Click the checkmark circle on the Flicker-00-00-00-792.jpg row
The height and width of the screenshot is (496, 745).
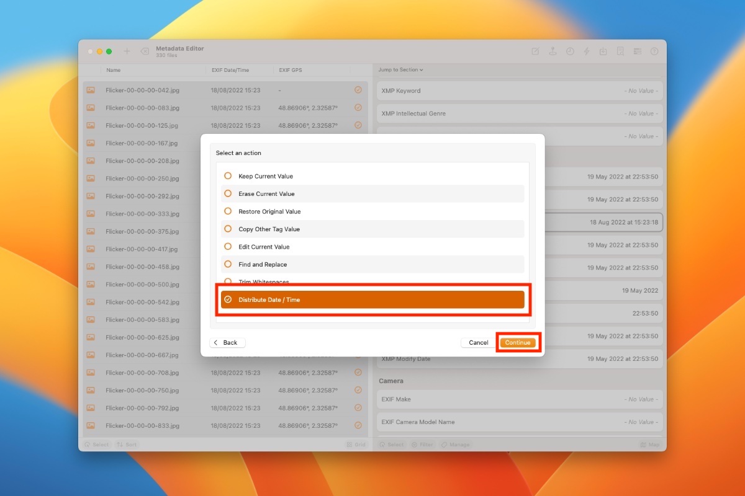point(358,408)
